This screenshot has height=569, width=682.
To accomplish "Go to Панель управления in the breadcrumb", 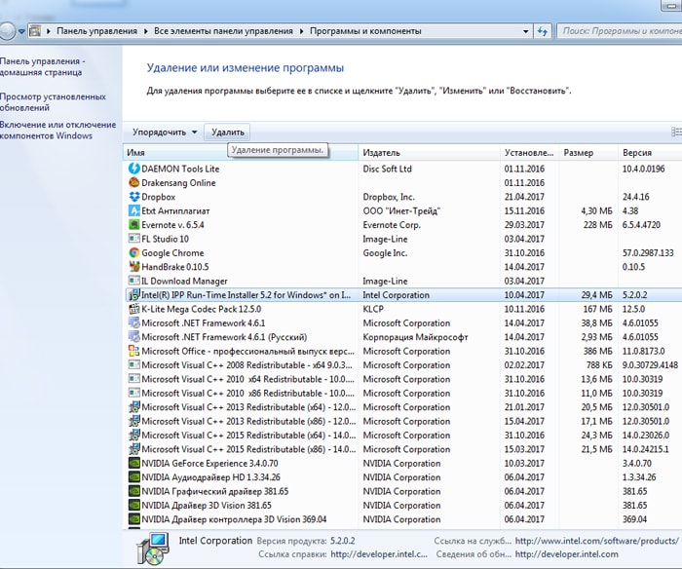I will point(96,31).
